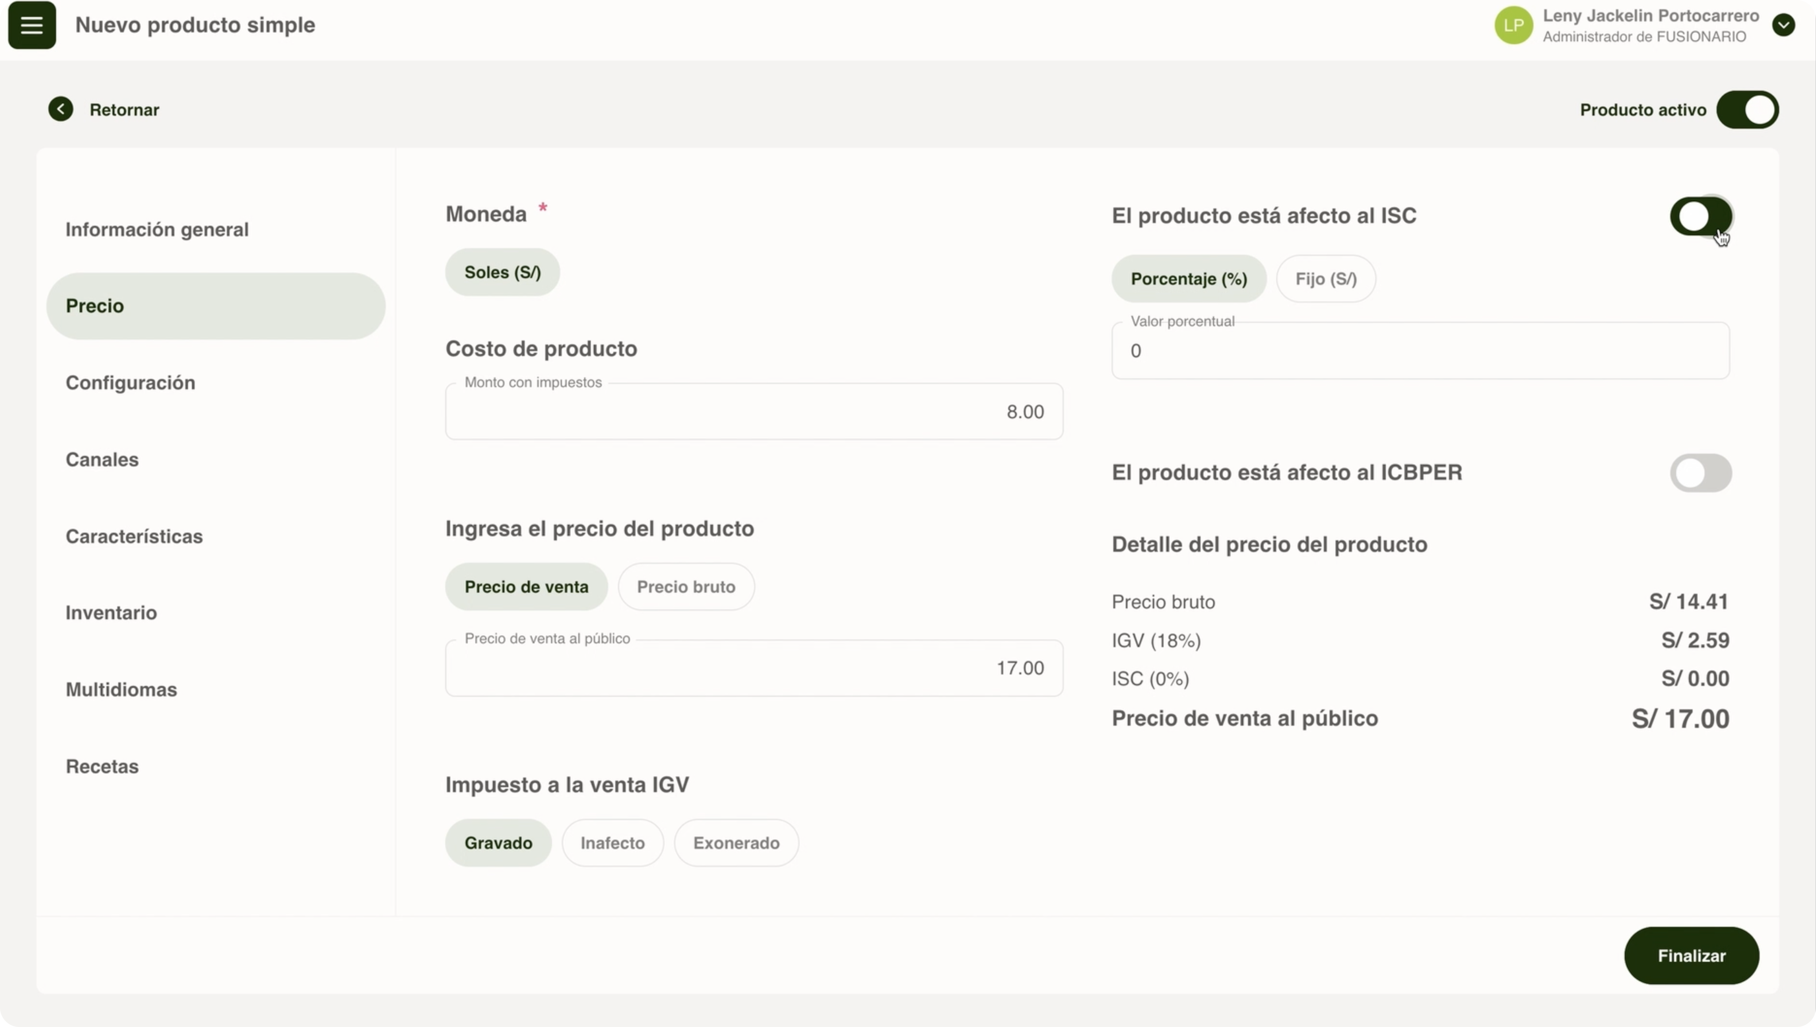Enable the ICBPER affected toggle

(1700, 472)
